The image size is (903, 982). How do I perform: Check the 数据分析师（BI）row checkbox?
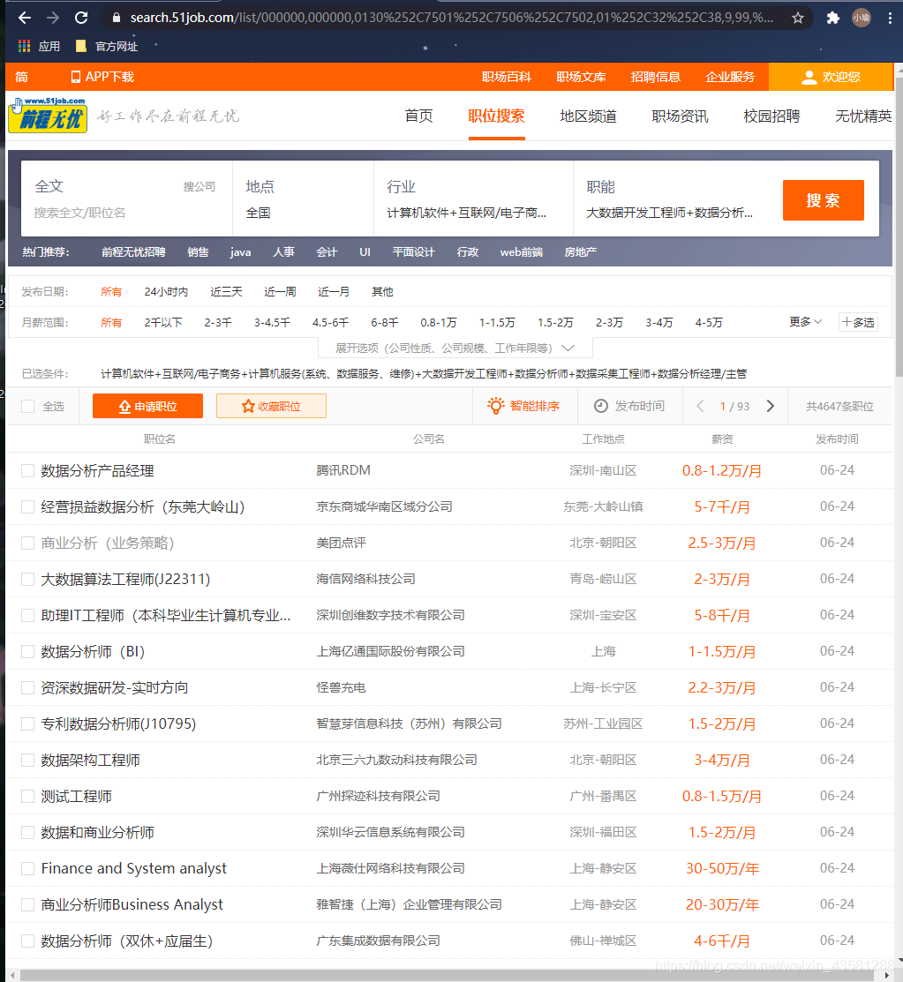click(27, 651)
